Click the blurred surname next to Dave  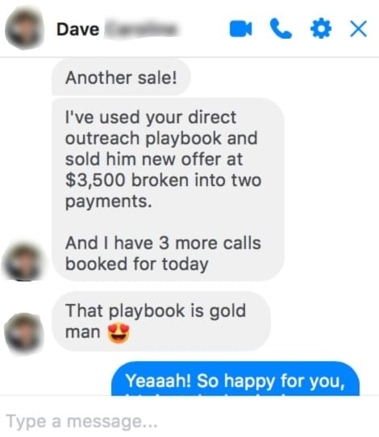(x=141, y=28)
